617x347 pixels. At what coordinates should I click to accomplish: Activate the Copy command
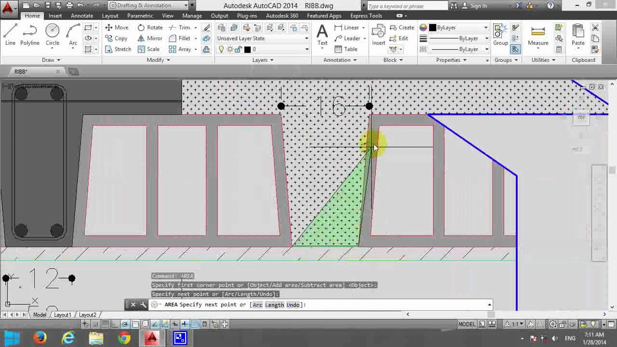coord(116,39)
